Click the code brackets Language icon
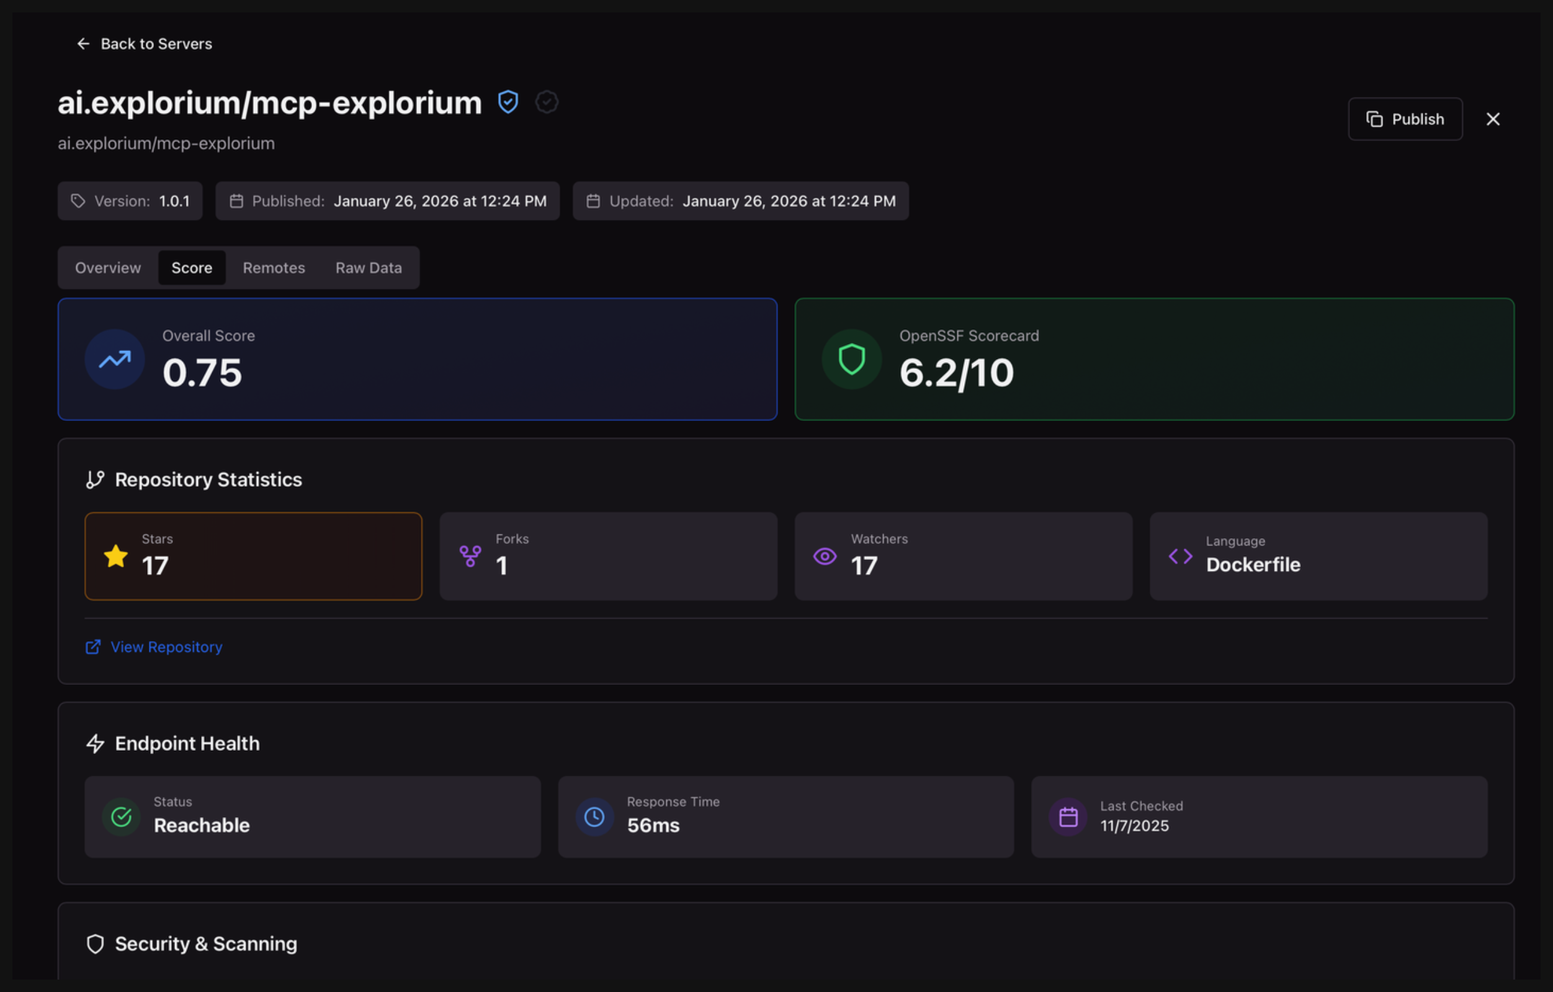Image resolution: width=1553 pixels, height=992 pixels. 1180,556
